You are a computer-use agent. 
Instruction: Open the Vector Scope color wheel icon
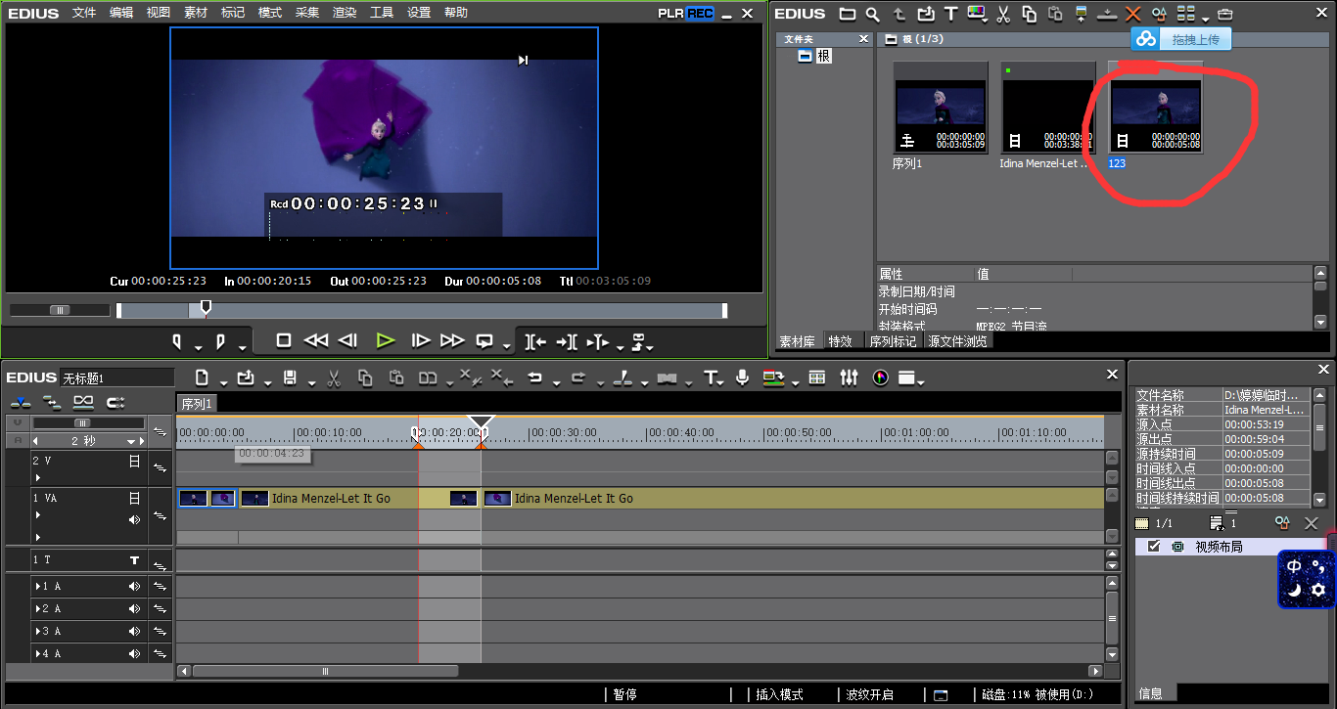[881, 377]
